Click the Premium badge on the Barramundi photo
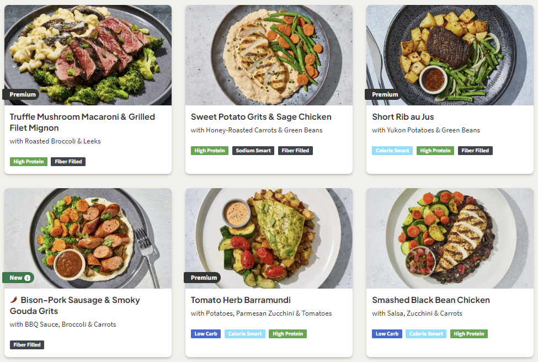This screenshot has width=538, height=362. pos(202,278)
